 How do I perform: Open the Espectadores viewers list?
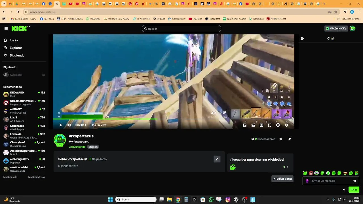tap(263, 139)
